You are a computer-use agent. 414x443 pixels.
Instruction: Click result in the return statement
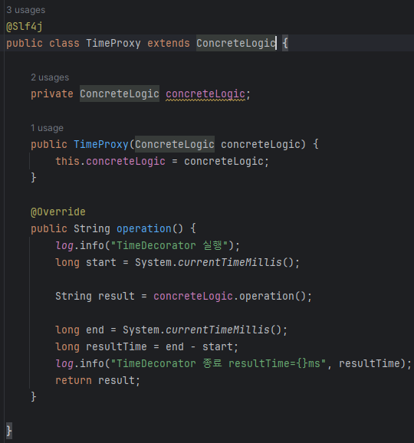(x=116, y=381)
